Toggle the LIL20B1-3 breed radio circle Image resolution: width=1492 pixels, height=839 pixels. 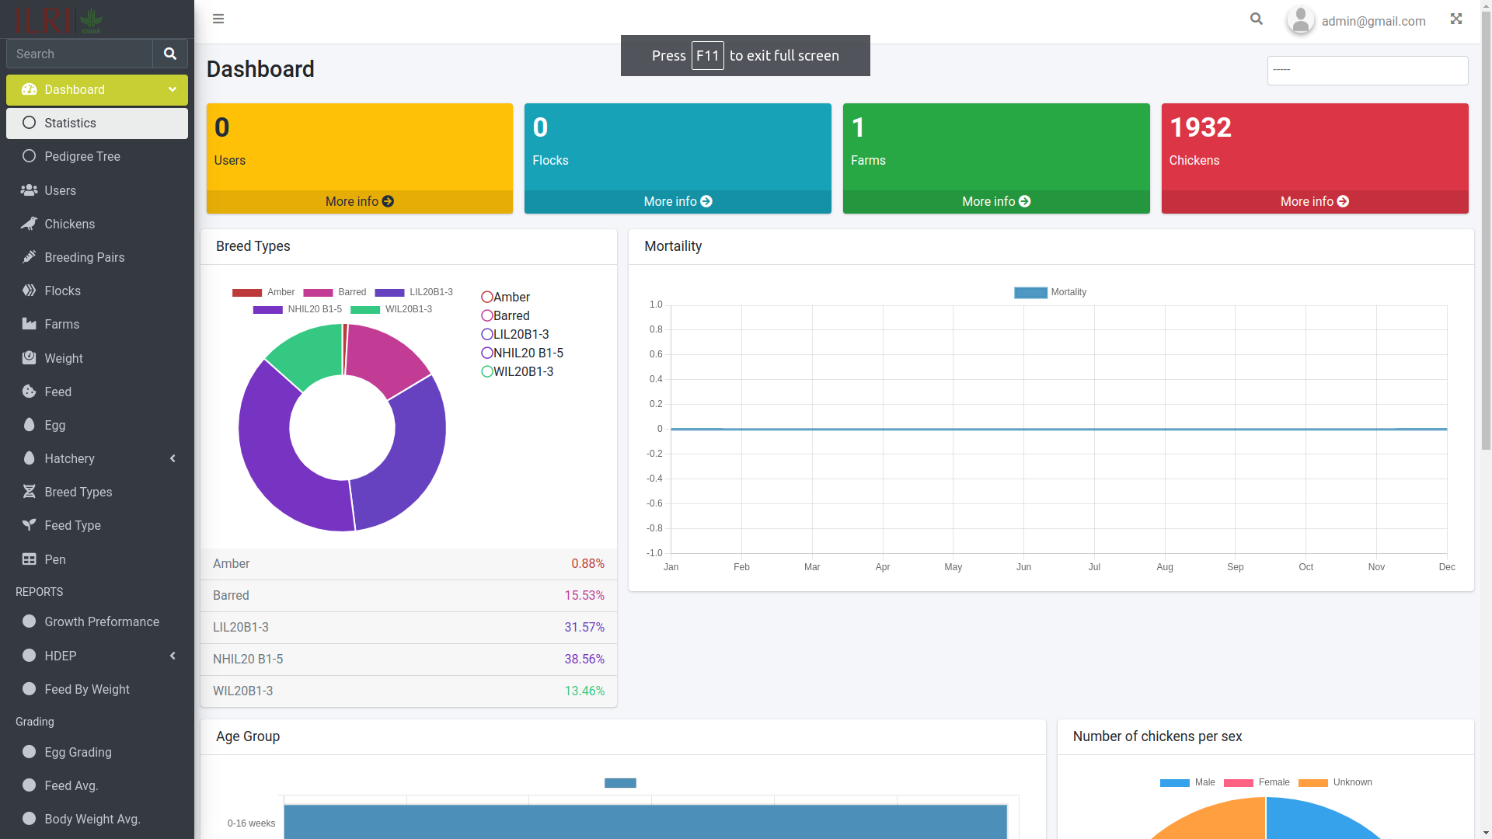coord(487,335)
